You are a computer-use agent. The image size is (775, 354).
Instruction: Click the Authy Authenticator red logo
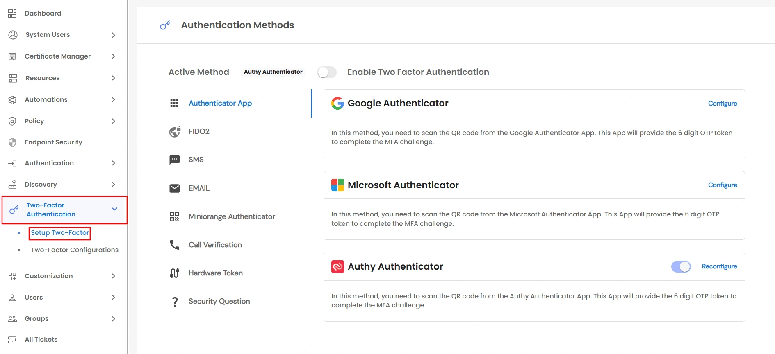click(x=337, y=267)
